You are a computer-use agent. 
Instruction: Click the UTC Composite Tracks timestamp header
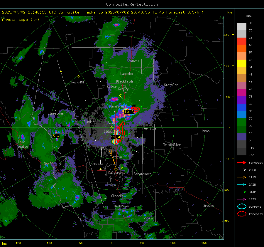coord(103,12)
